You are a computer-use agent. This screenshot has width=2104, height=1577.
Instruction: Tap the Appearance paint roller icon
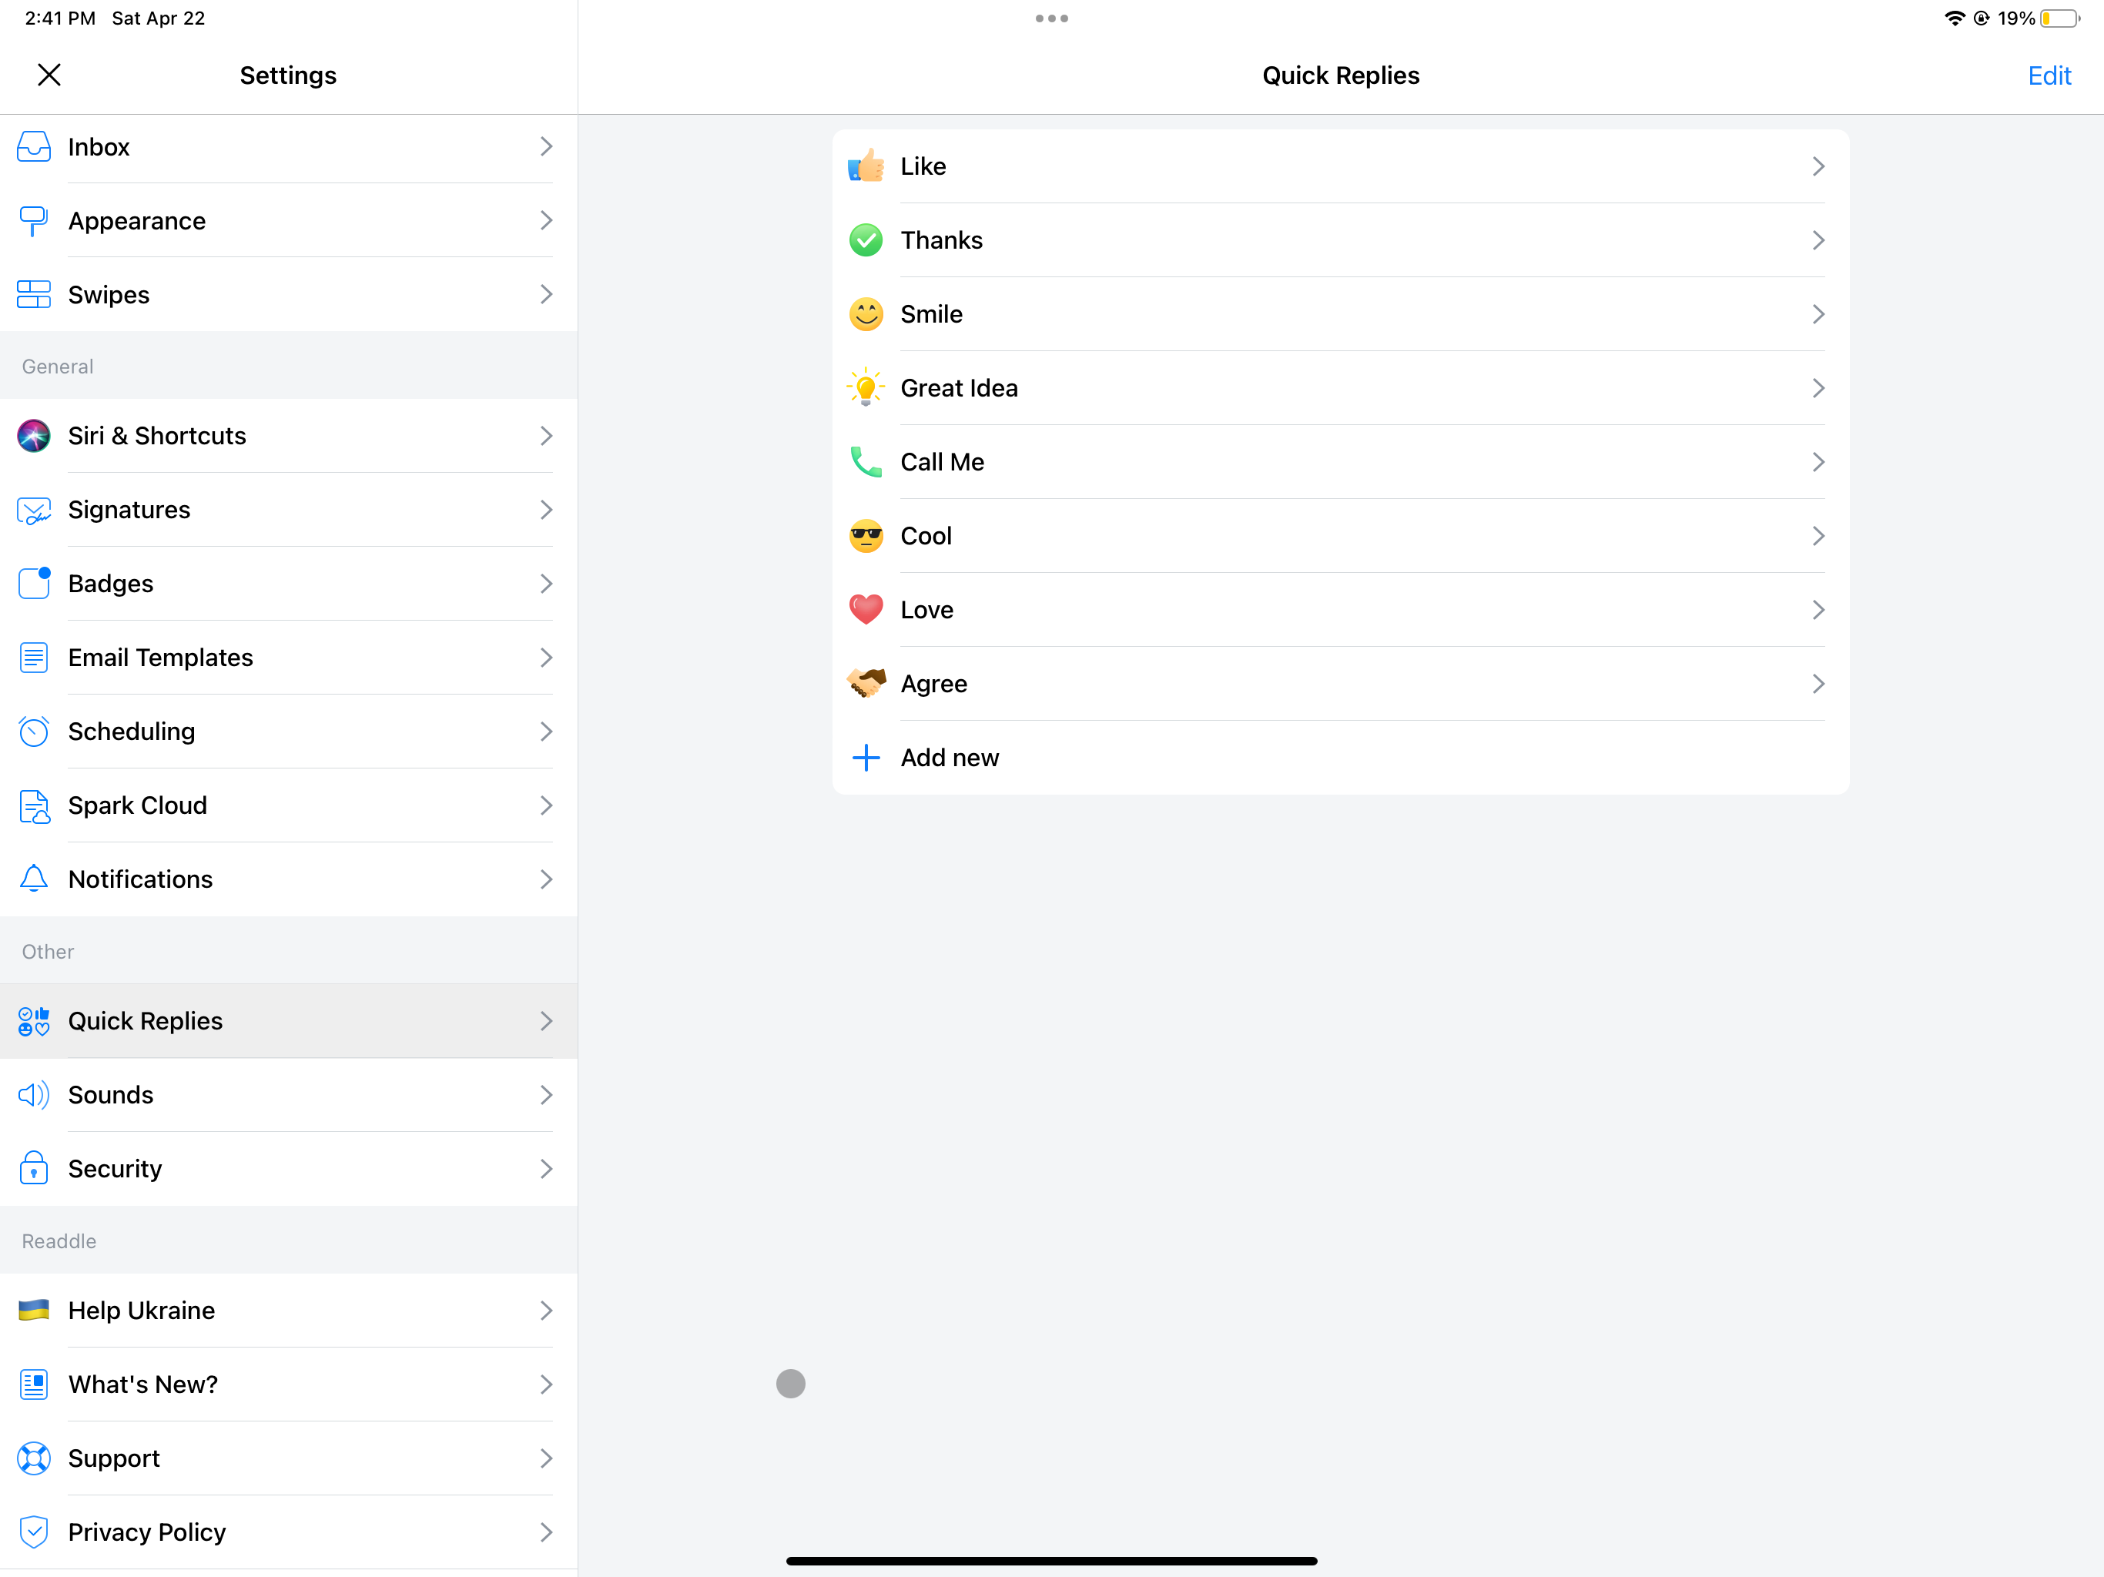click(x=33, y=221)
